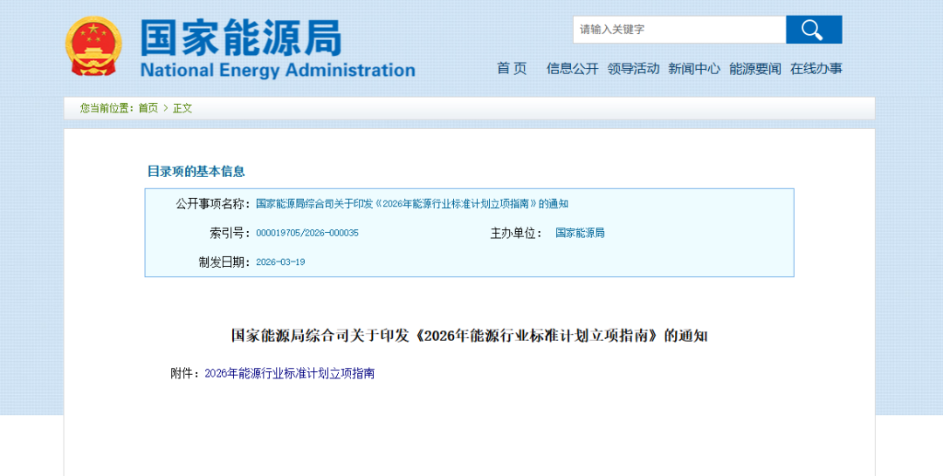943x476 pixels.
Task: Click the magnifier search button
Action: (x=814, y=30)
